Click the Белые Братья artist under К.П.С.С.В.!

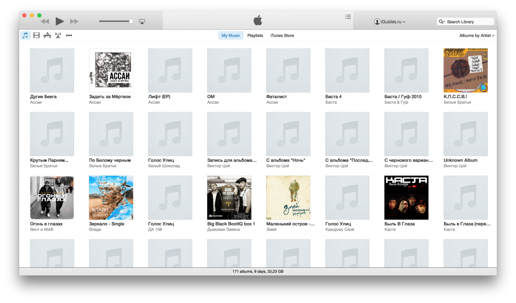point(457,102)
